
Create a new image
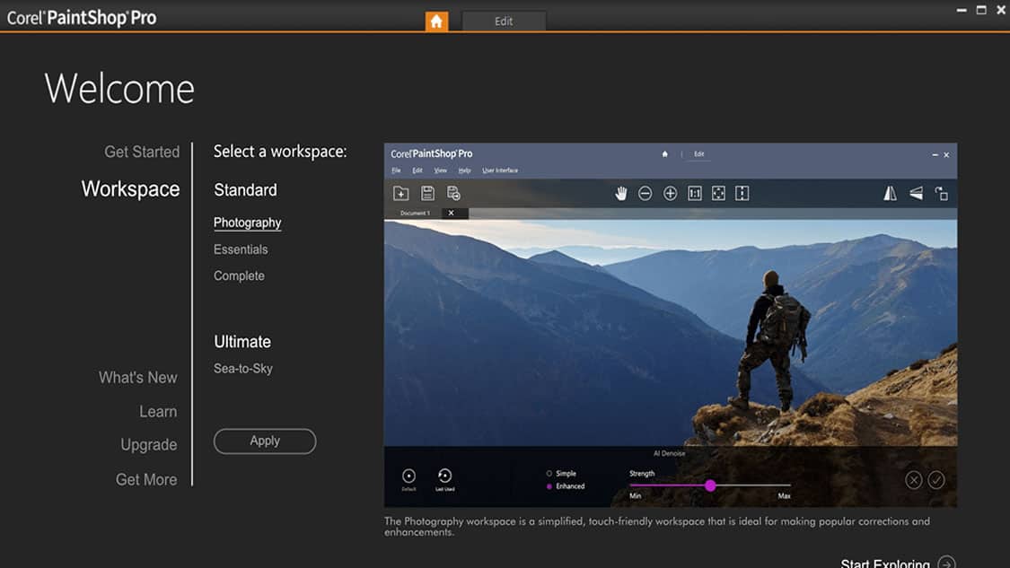(402, 192)
